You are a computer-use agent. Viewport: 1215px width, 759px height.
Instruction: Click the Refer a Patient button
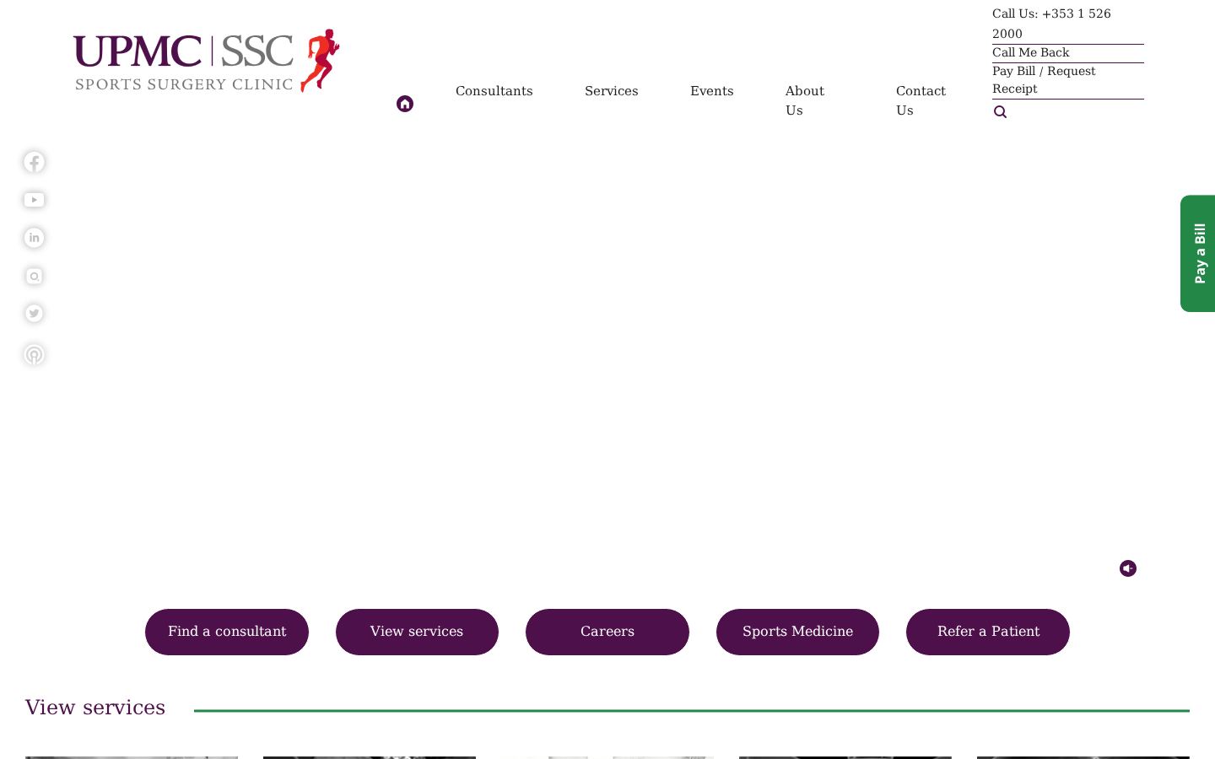click(988, 632)
